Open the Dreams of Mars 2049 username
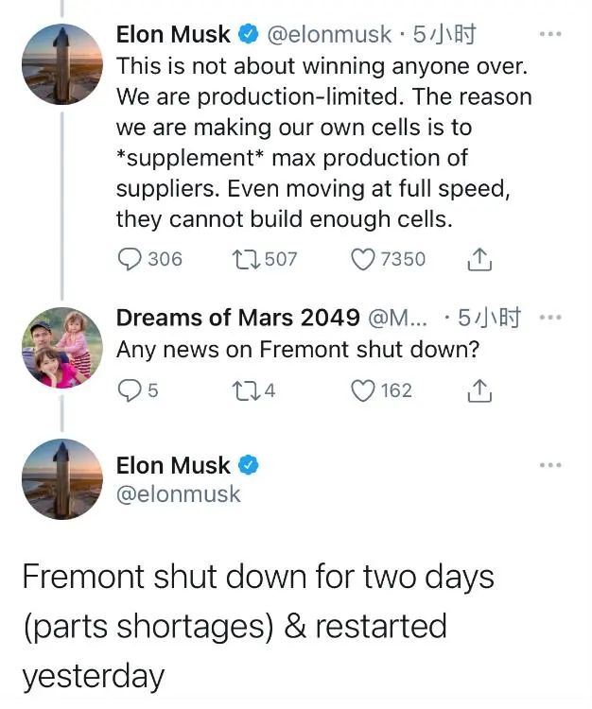592x709 pixels. [238, 318]
